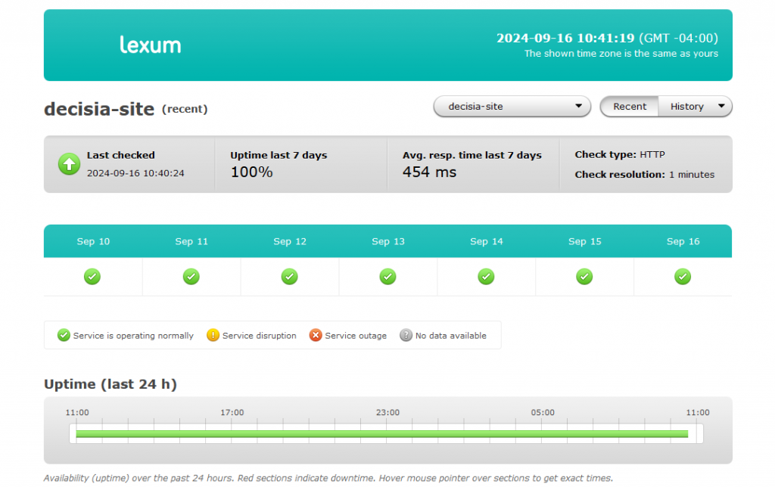Click the green uptime bar in the chart
The width and height of the screenshot is (775, 487).
(381, 434)
